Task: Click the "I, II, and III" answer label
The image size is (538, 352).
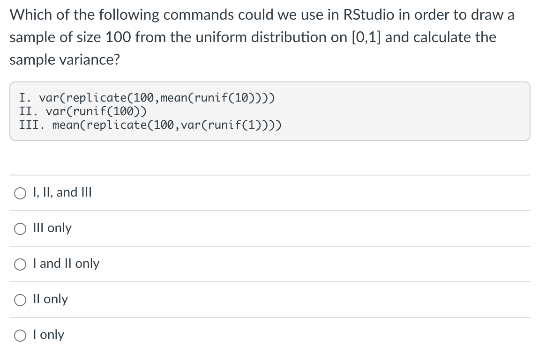Action: (x=62, y=192)
